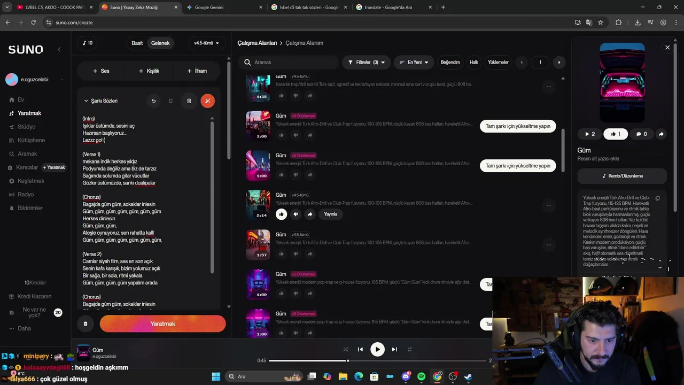This screenshot has height=385, width=684.
Task: Open the En Yeni sort dropdown
Action: click(414, 62)
